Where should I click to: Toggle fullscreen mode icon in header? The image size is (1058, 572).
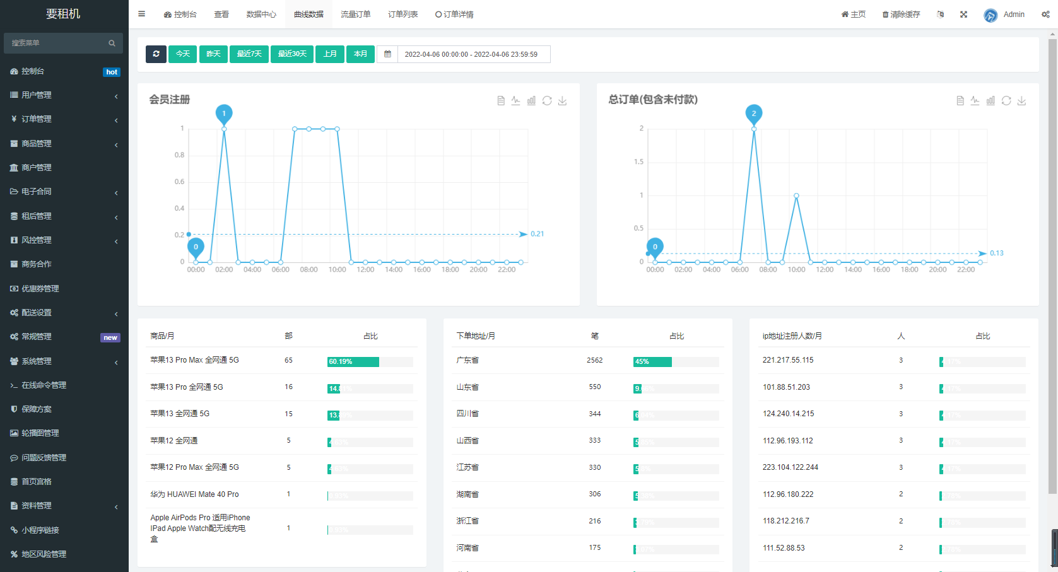(x=963, y=15)
